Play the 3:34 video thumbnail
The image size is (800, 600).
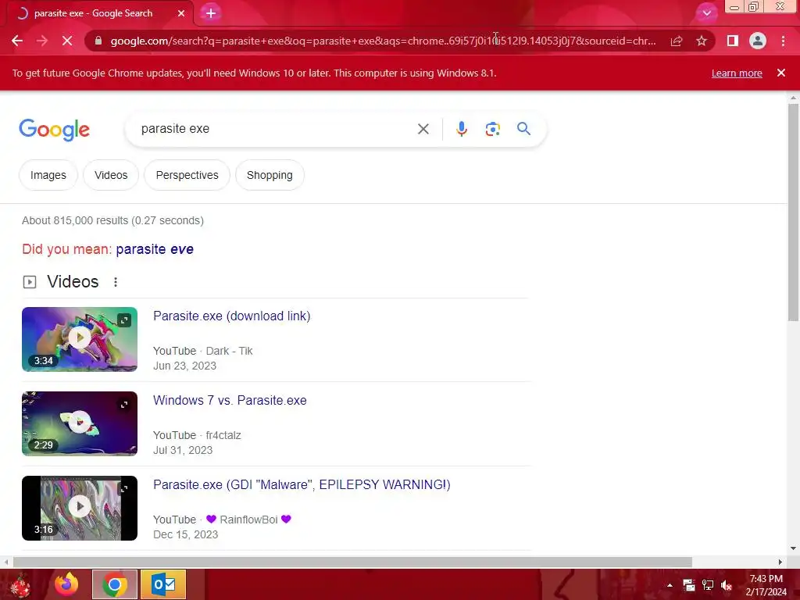point(80,339)
